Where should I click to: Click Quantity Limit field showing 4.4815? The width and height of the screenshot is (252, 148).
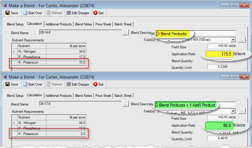click(218, 138)
